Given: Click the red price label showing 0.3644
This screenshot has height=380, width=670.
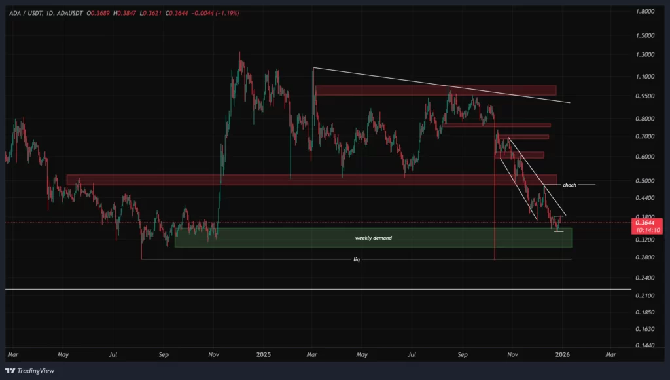Looking at the screenshot, I should pos(644,223).
